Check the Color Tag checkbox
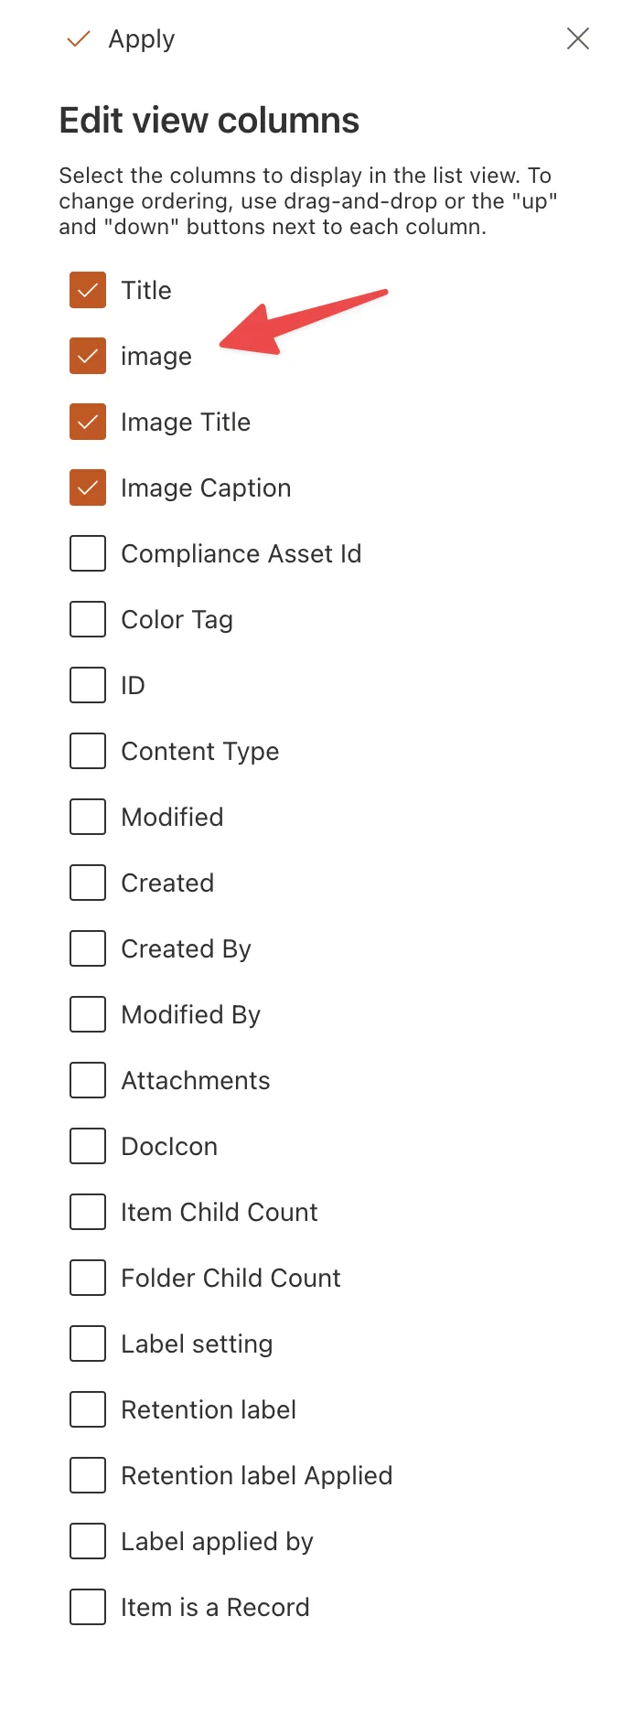 point(88,620)
